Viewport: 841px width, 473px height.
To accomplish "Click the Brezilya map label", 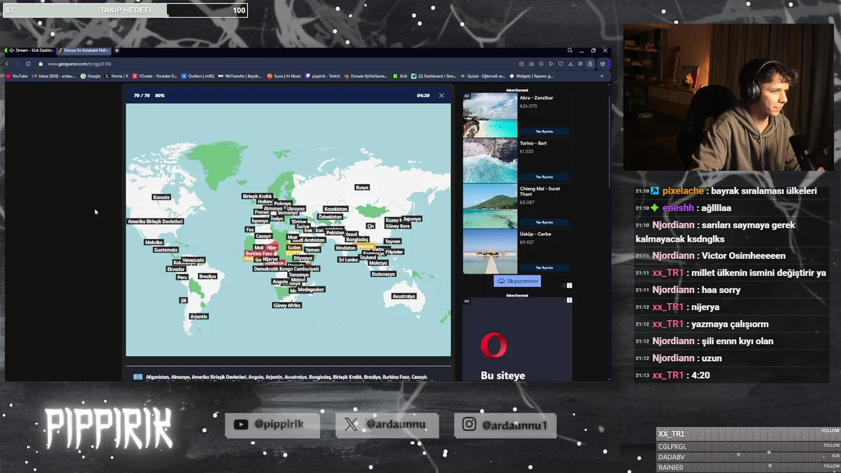I will (x=208, y=277).
